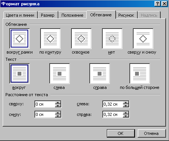Click the help question mark button
The height and width of the screenshot is (141, 169).
[x=158, y=4]
